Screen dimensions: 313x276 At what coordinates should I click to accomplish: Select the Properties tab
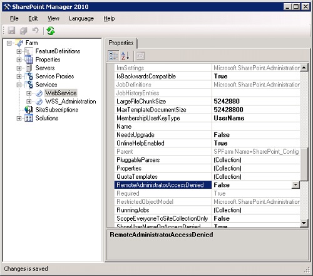pos(121,43)
